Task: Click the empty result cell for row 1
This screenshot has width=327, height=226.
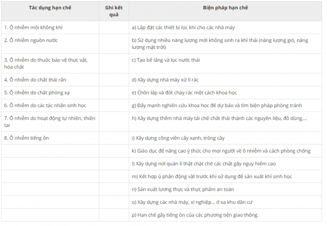Action: tap(114, 28)
